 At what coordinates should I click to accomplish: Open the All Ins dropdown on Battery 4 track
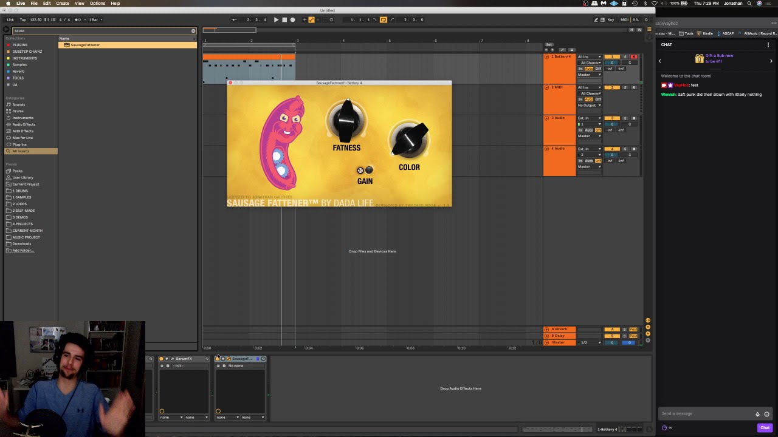tap(589, 56)
